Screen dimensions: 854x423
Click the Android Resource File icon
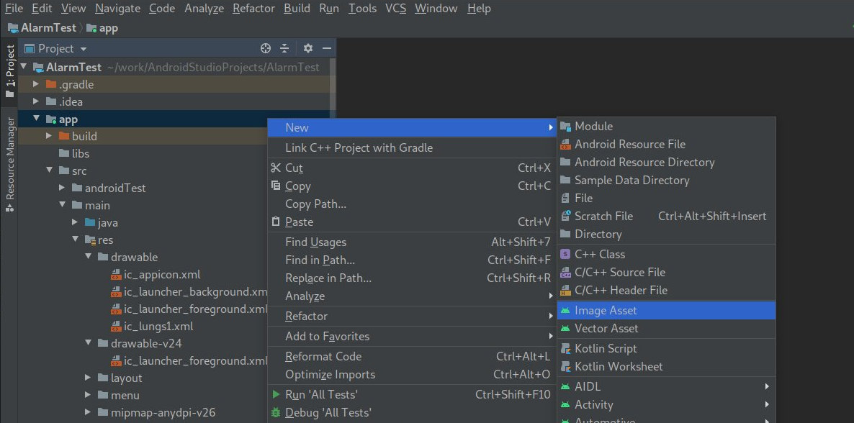point(565,145)
